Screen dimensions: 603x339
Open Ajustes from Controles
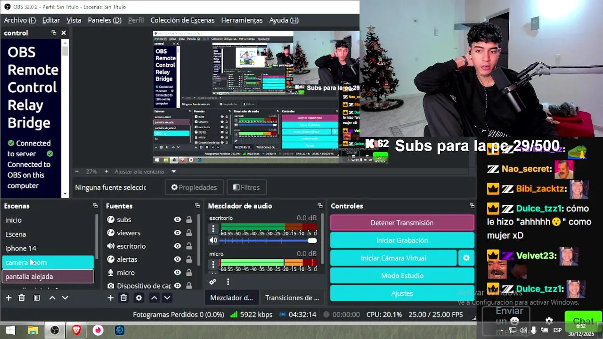point(402,293)
